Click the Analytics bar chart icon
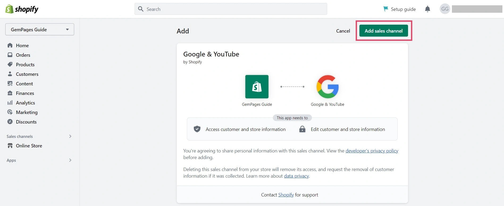The width and height of the screenshot is (504, 206). 10,103
